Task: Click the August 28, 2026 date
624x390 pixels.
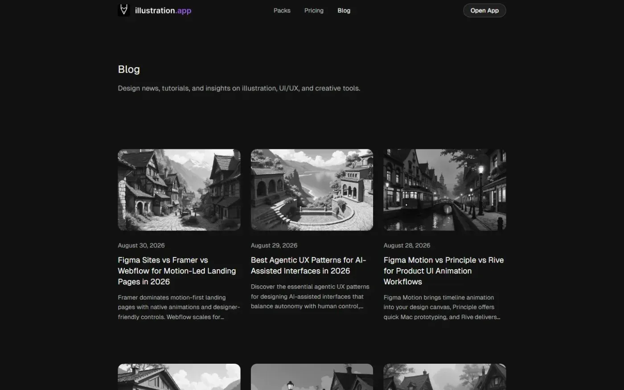Action: [407, 245]
